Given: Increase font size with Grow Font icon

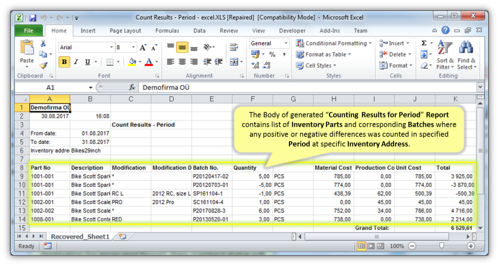Looking at the screenshot, I should pos(143,47).
